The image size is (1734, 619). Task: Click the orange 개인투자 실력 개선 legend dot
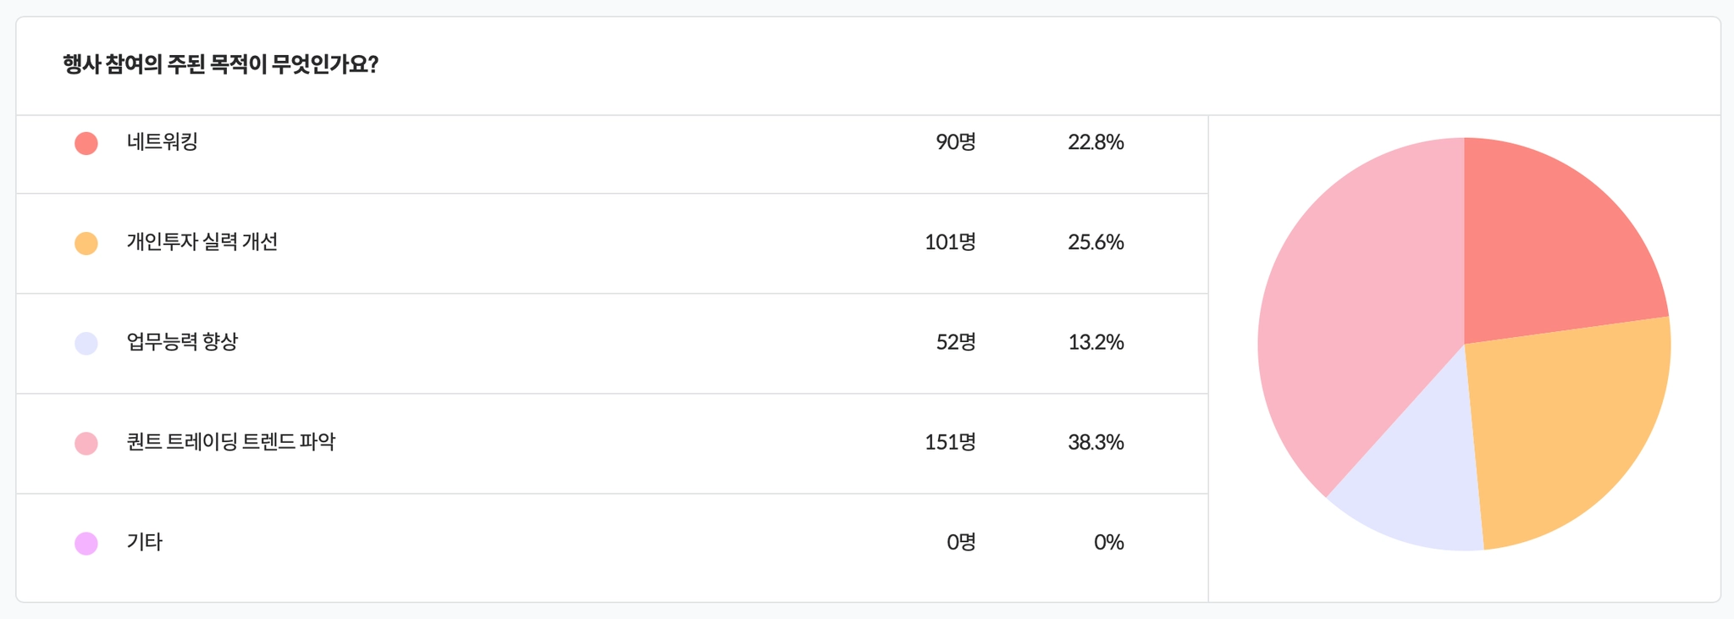tap(86, 243)
